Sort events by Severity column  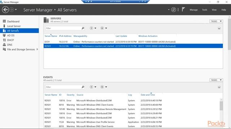click(70, 95)
